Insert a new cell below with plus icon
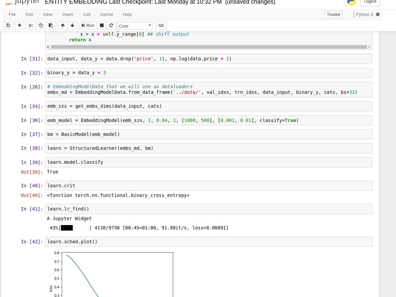Viewport: 396px width, 297px height. pyautogui.click(x=20, y=26)
